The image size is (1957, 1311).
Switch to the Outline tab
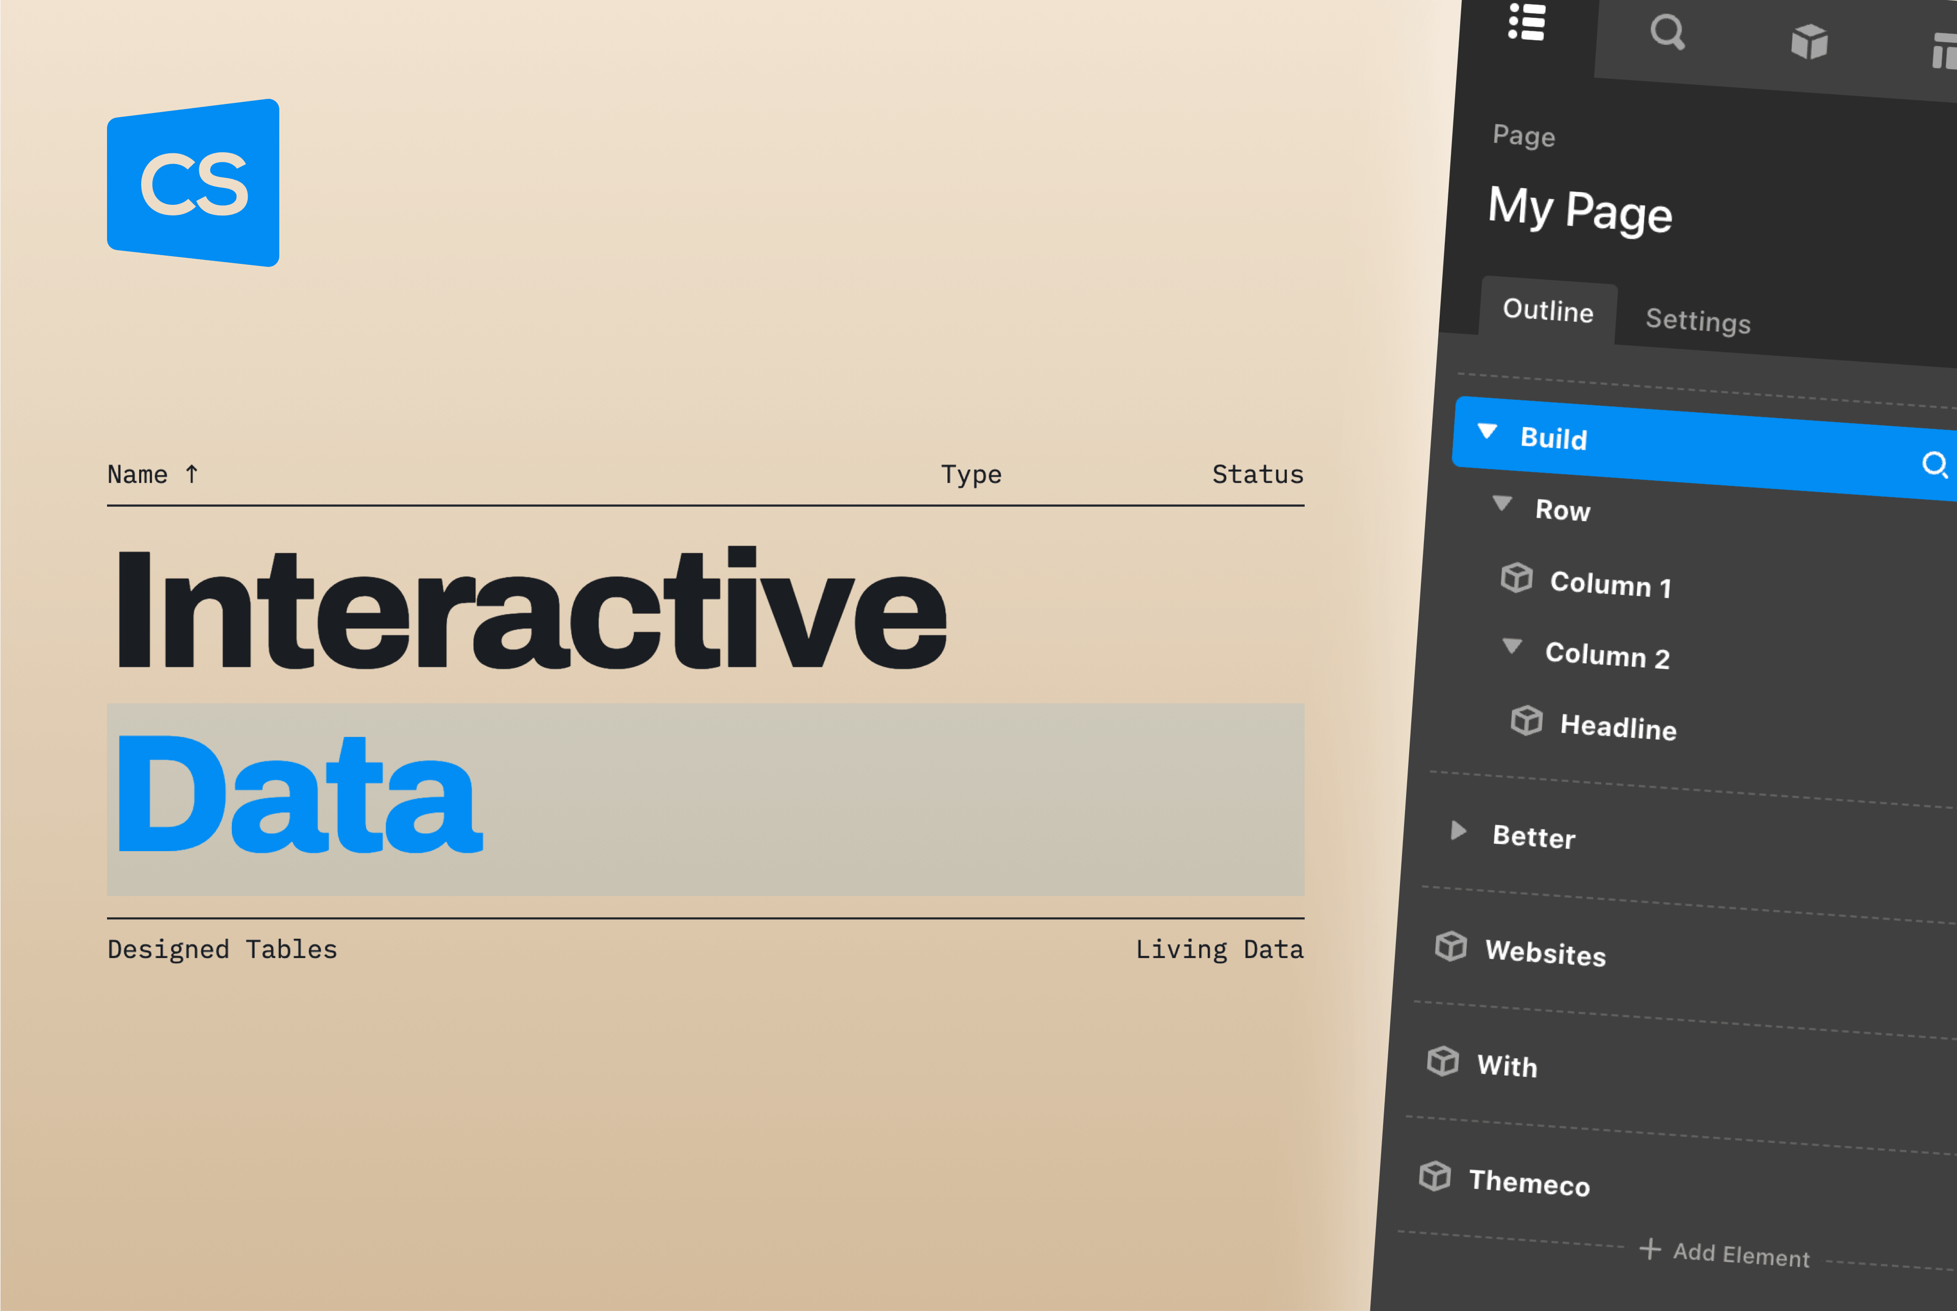pos(1548,310)
